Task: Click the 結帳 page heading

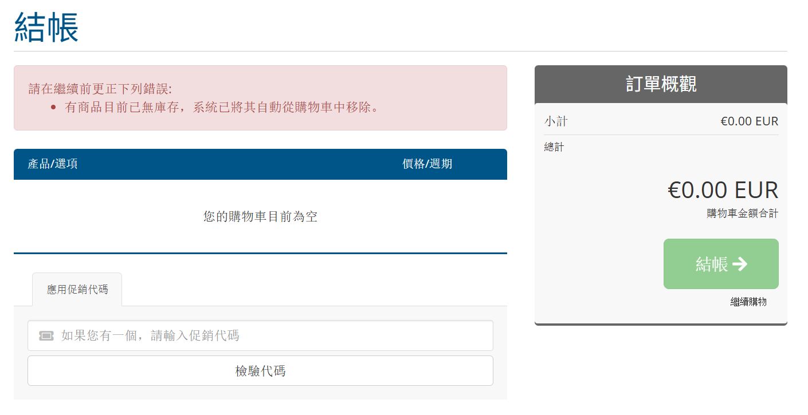Action: point(46,26)
